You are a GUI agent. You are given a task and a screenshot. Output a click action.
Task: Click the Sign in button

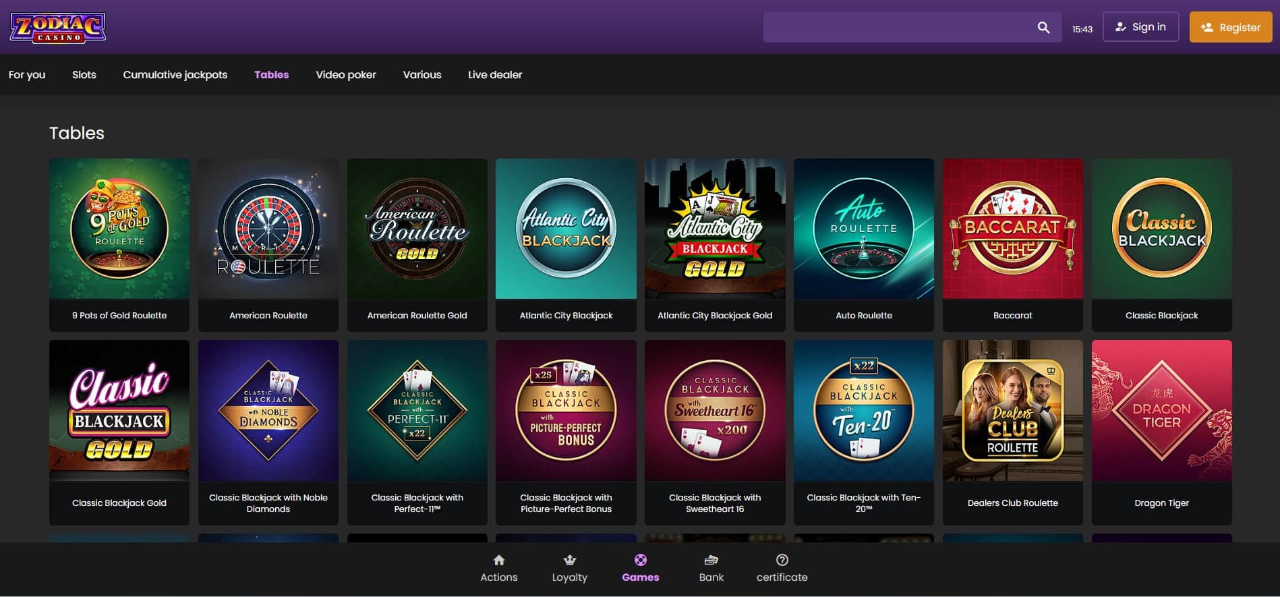pos(1141,27)
